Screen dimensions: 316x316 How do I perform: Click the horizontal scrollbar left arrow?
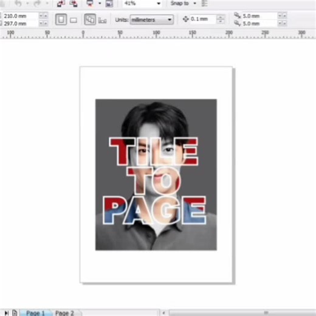point(163,313)
